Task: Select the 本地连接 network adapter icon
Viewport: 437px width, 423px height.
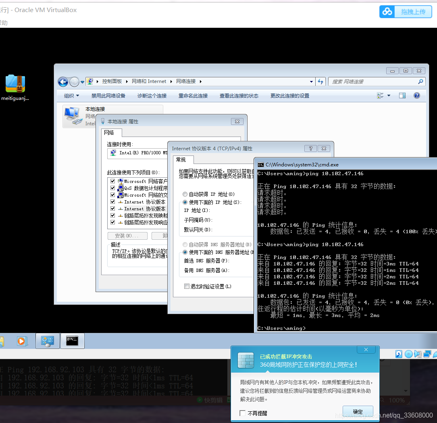Action: coord(73,116)
